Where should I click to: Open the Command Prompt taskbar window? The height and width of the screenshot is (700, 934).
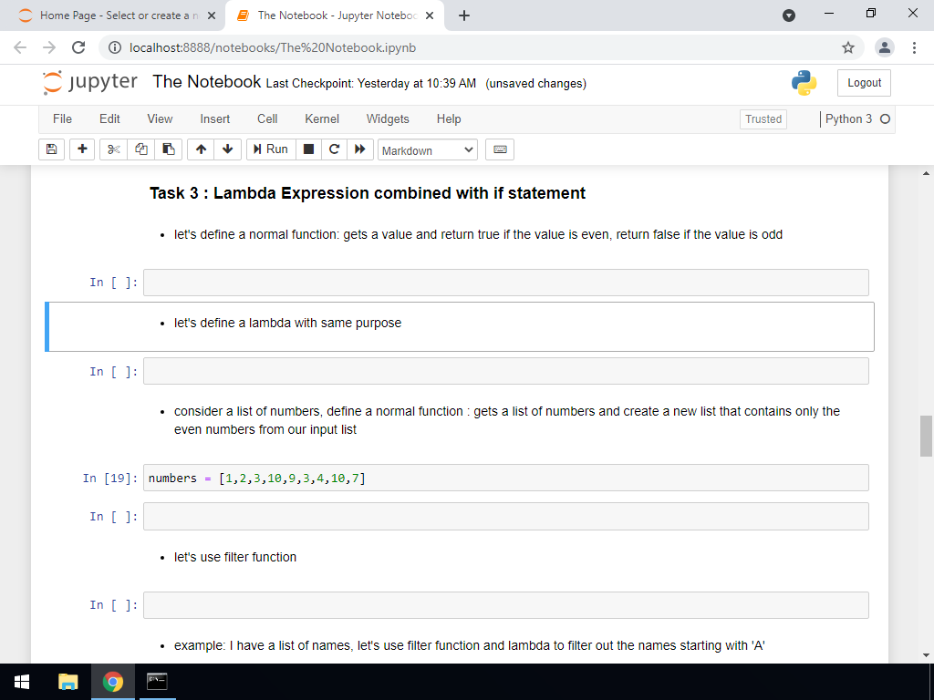pos(157,682)
